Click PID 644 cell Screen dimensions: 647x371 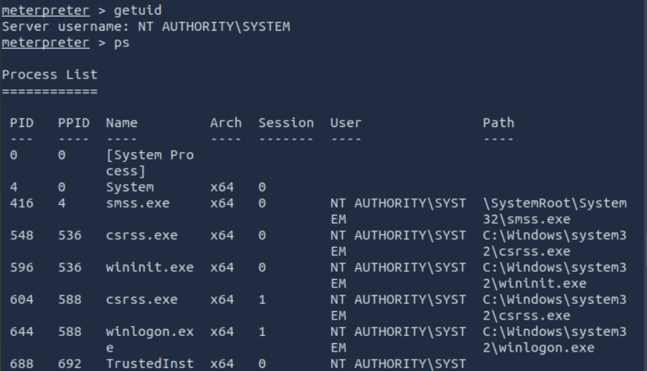[22, 332]
